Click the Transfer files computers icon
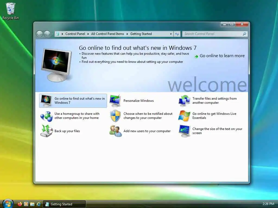 click(184, 101)
